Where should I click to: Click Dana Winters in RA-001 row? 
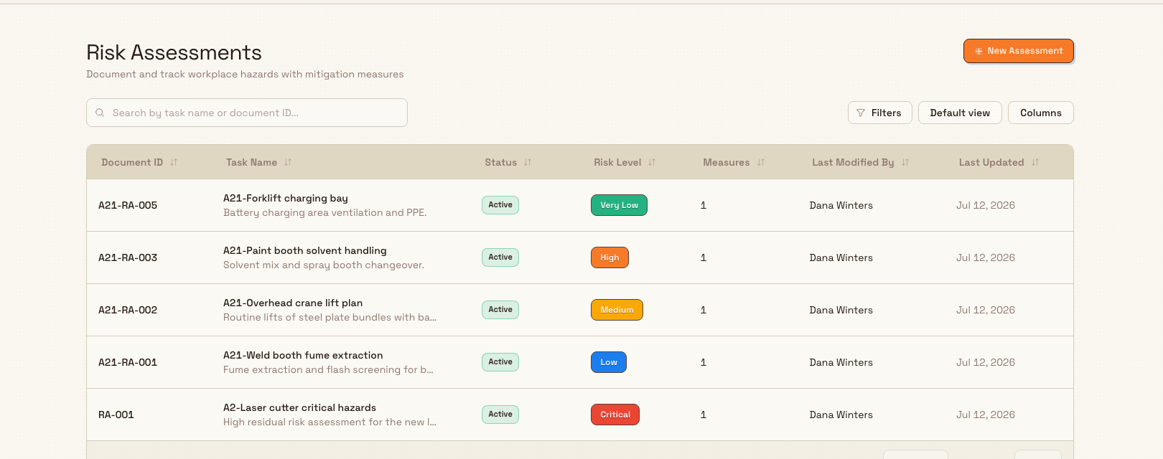[x=841, y=415]
